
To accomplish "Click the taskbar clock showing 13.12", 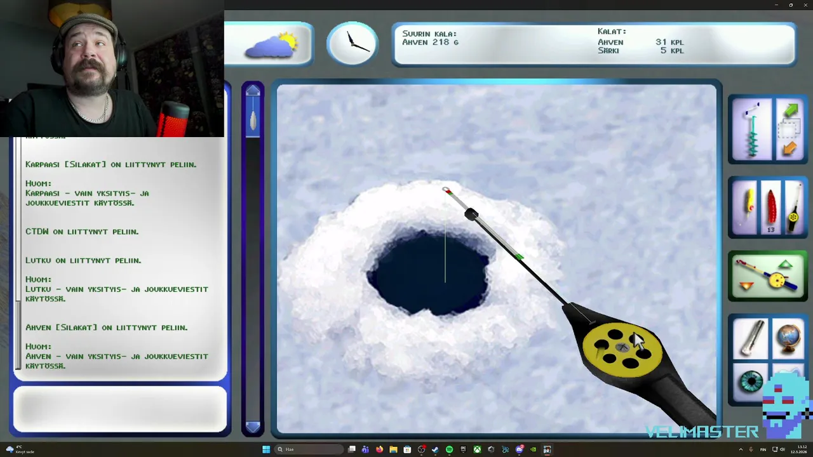I will (798, 449).
